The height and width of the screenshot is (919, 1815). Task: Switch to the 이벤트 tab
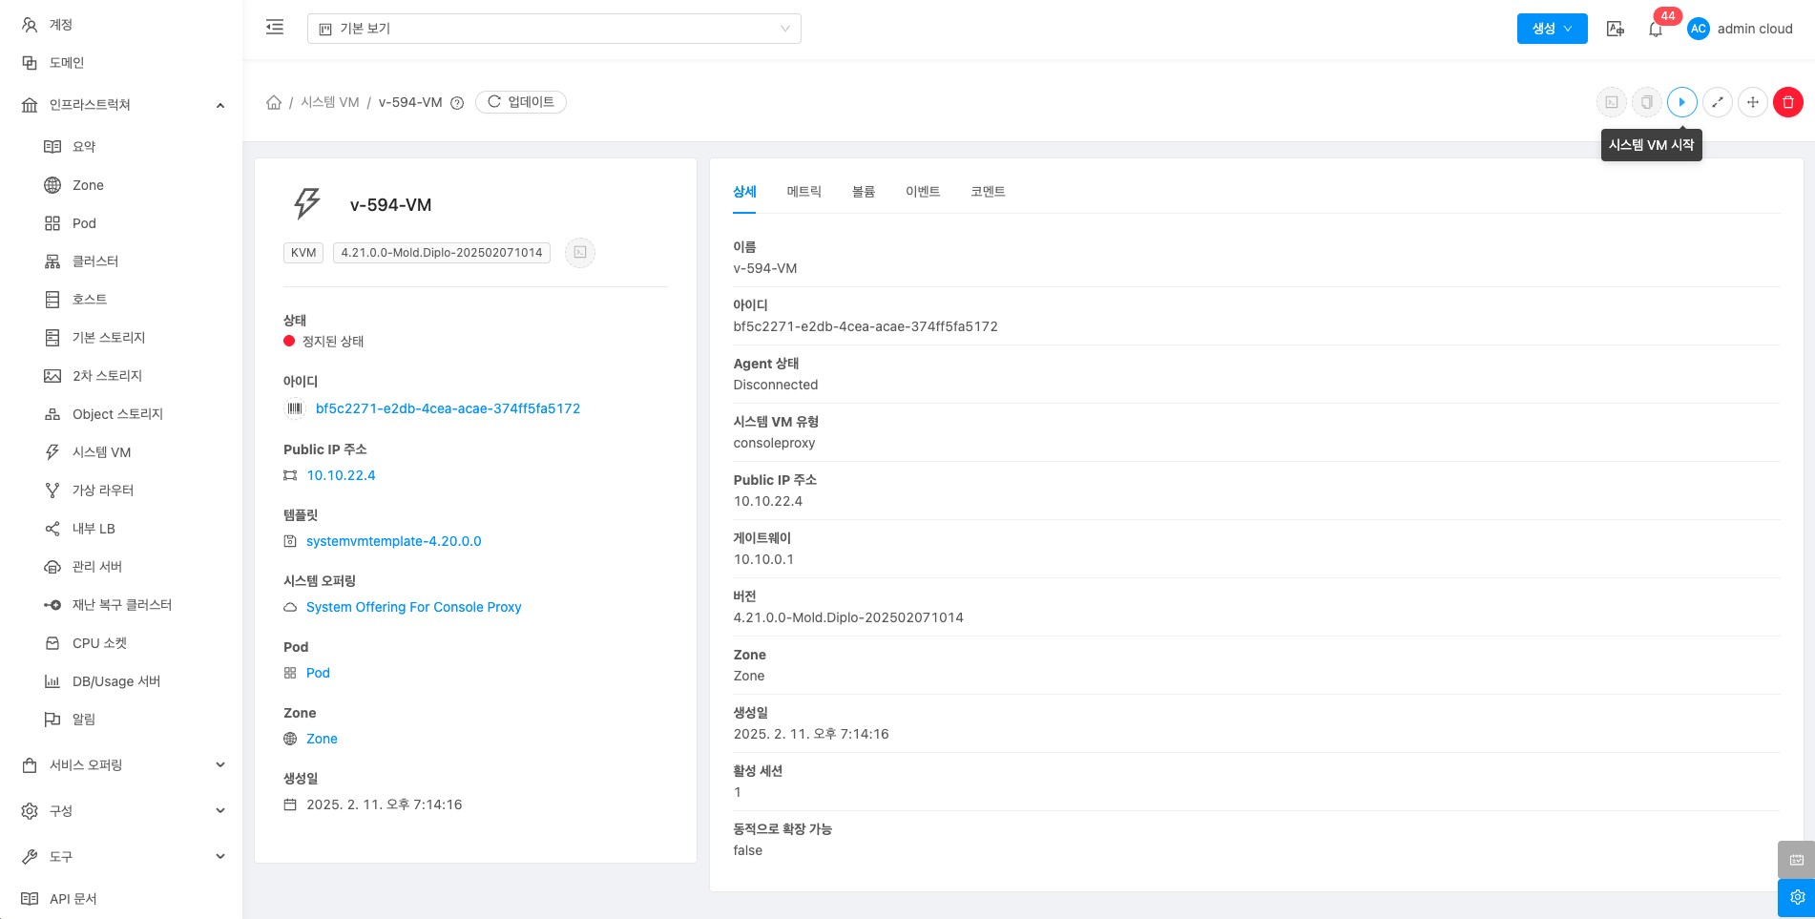point(922,192)
